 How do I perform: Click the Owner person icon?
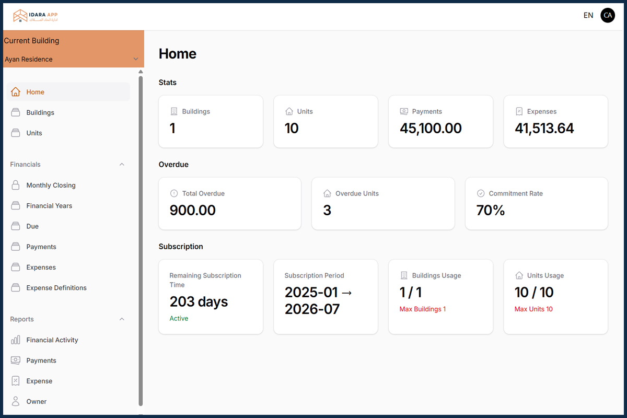click(16, 401)
